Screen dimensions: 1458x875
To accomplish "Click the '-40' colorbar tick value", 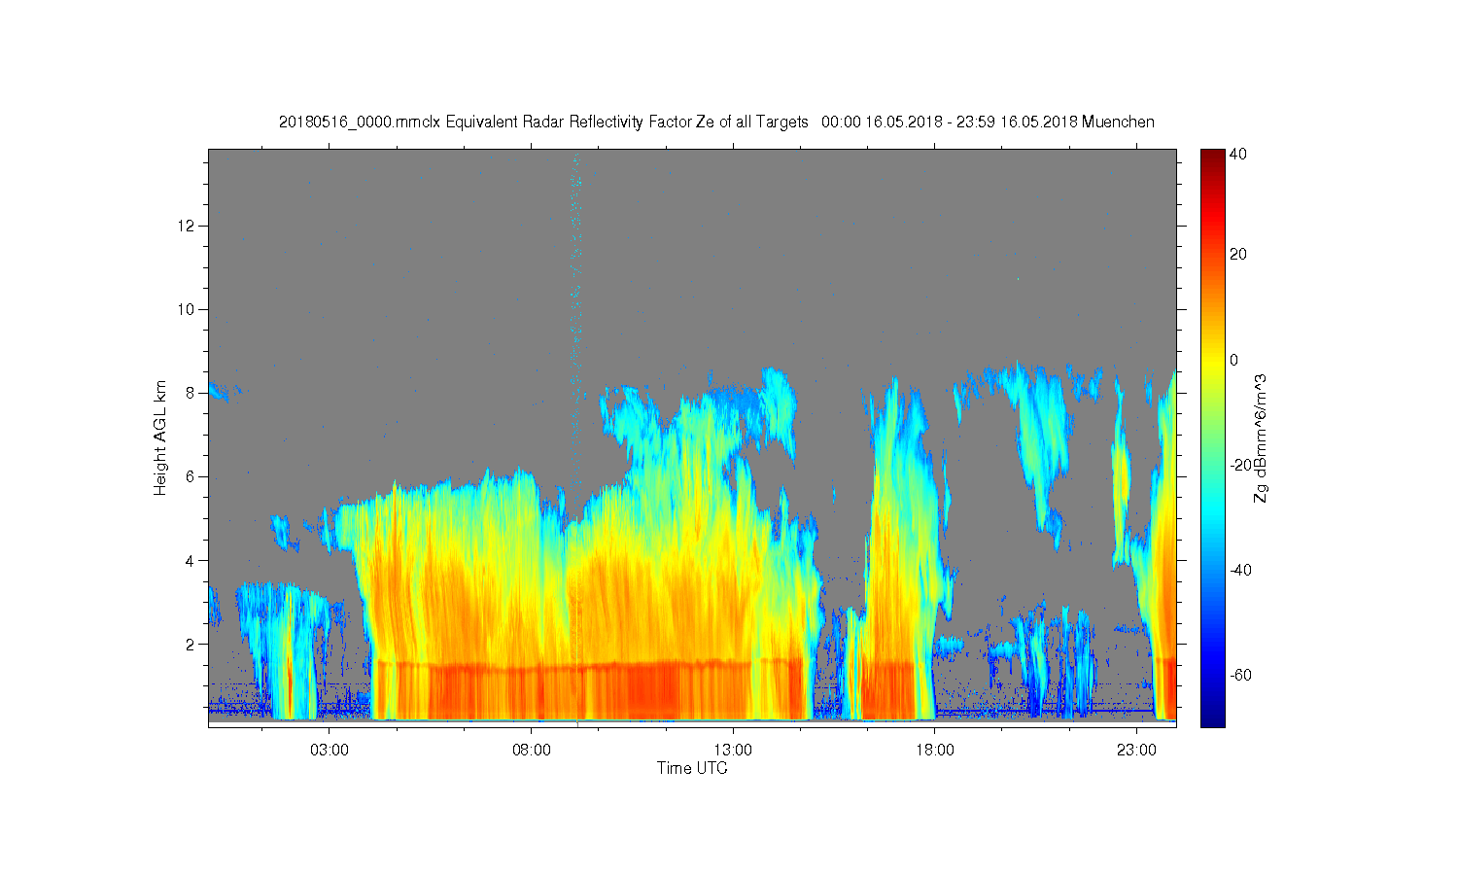I will point(1241,570).
